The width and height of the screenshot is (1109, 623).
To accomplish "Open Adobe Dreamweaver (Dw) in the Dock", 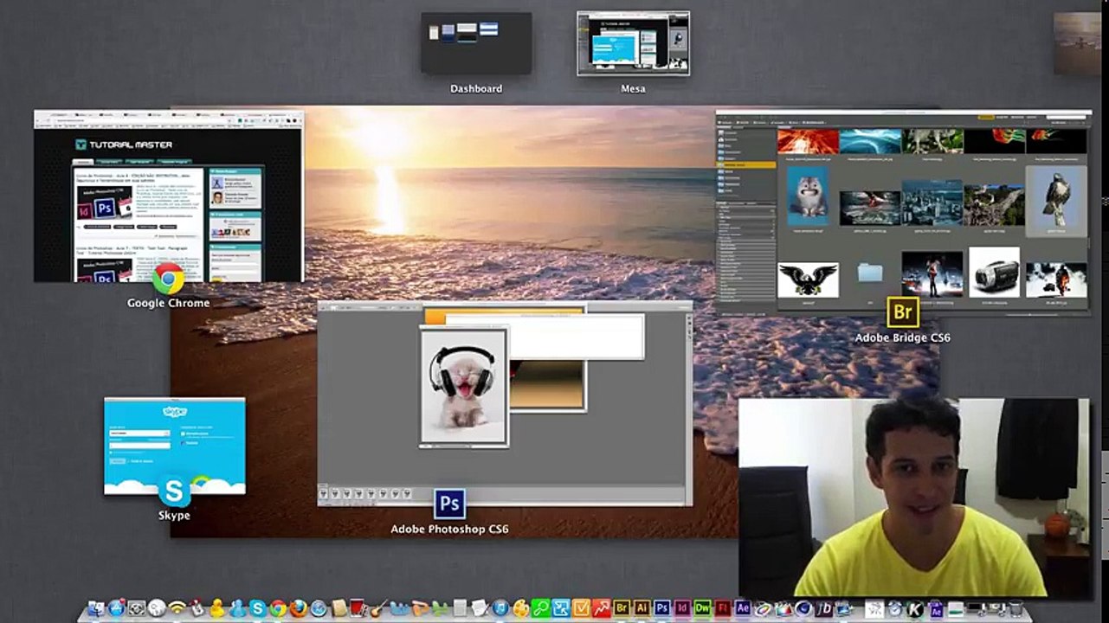I will [x=702, y=608].
